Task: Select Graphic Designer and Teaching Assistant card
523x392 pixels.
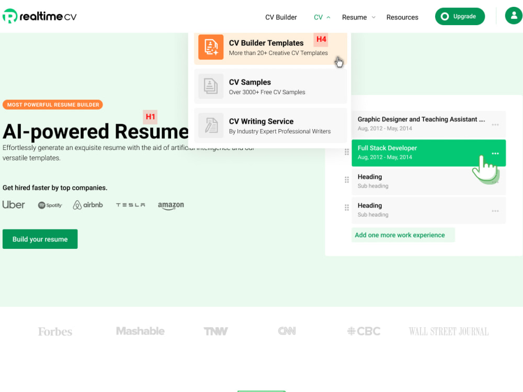Action: point(429,124)
